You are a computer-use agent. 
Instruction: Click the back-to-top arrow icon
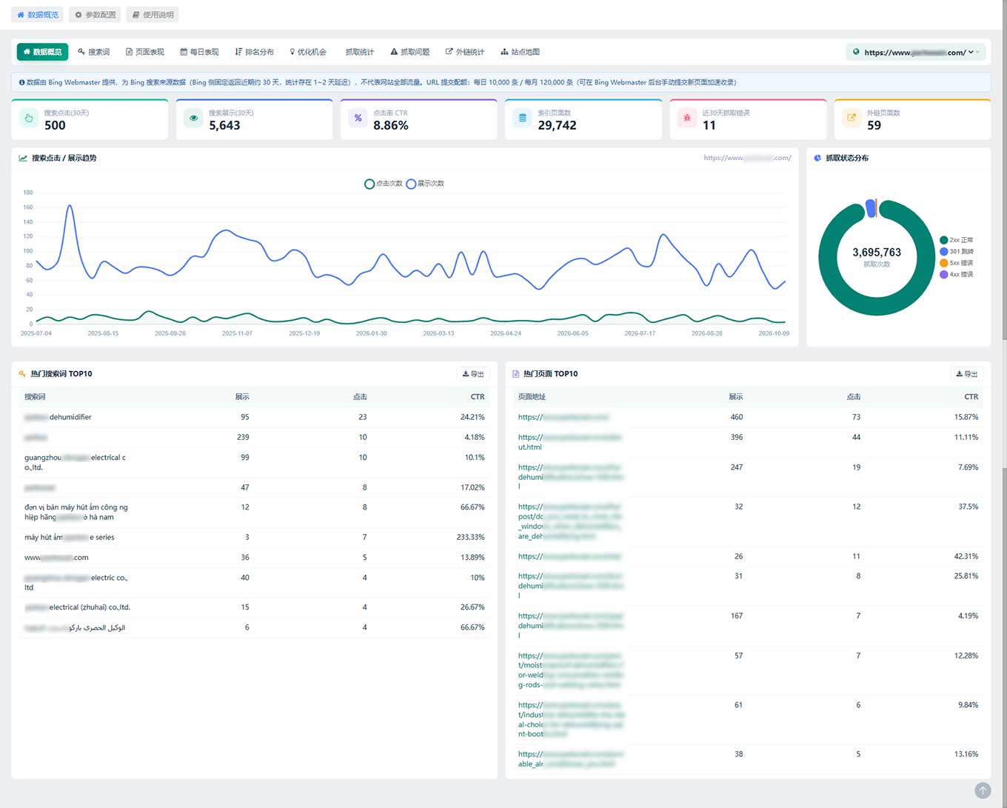click(x=983, y=790)
